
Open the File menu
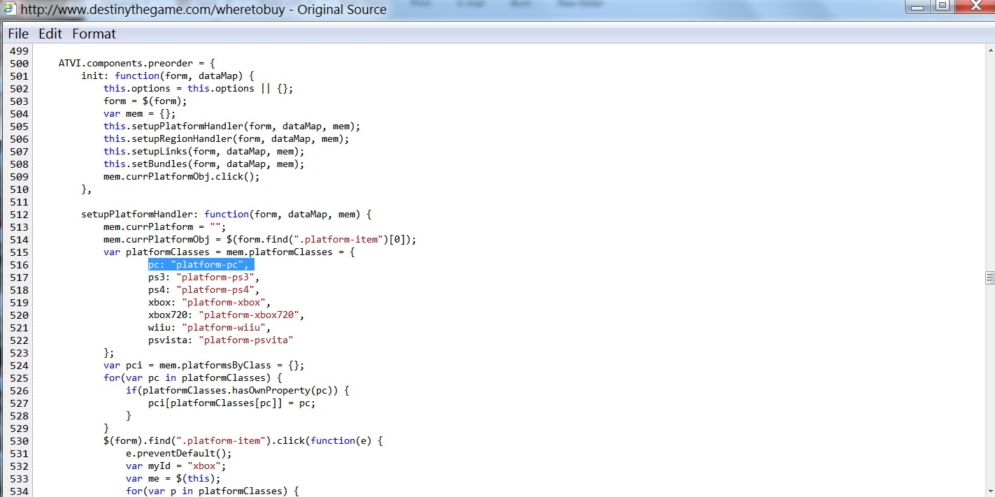18,34
